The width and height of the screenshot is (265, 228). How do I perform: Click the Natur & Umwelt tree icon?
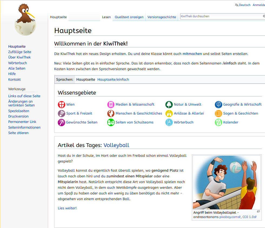pos(169,105)
